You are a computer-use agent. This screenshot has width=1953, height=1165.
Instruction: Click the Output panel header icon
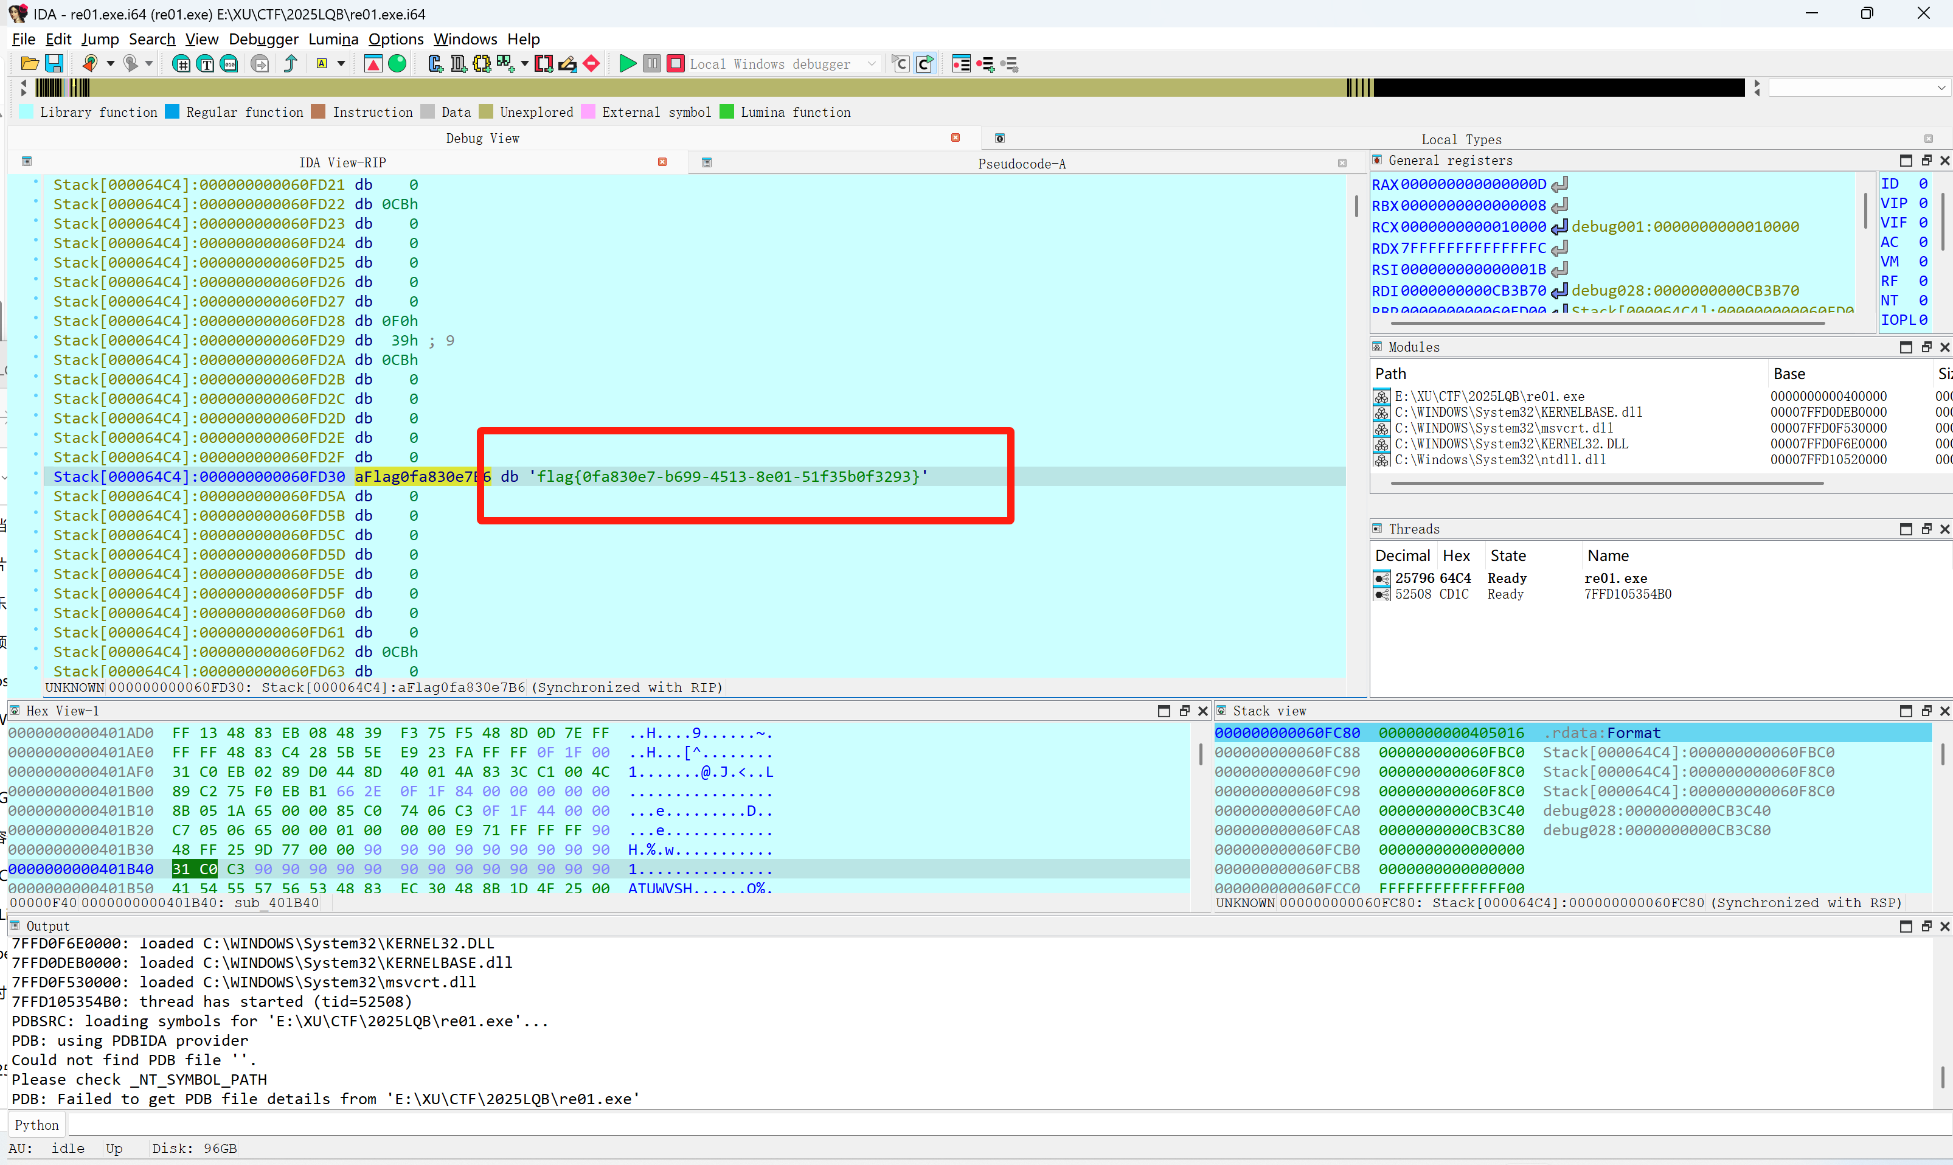[x=14, y=925]
